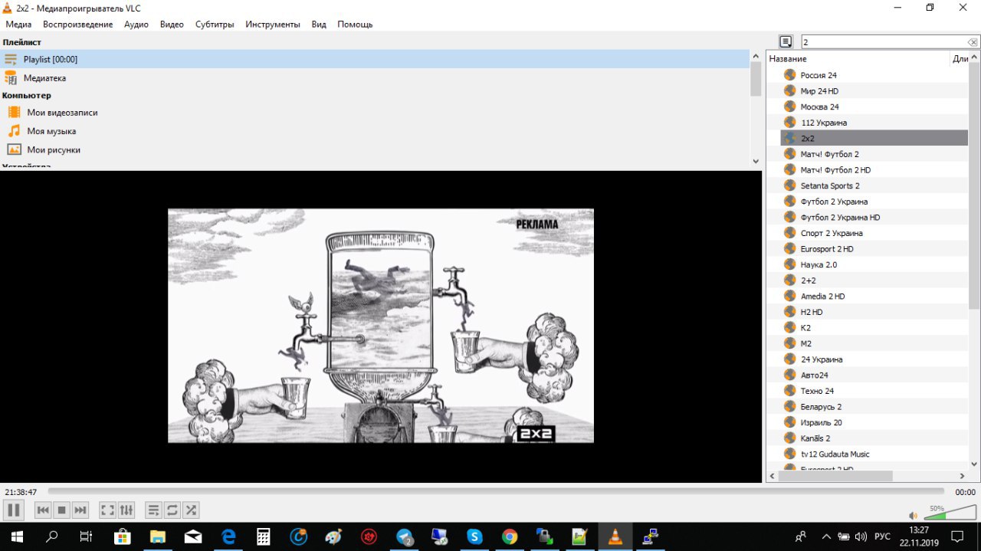Select Amedia 2 HD channel

tap(822, 296)
